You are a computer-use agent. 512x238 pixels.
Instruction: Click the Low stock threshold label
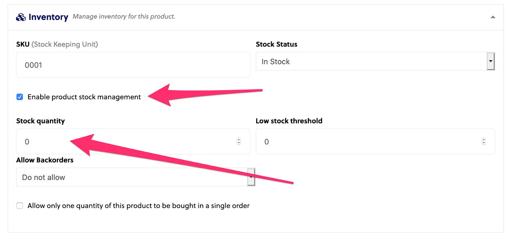coord(289,121)
